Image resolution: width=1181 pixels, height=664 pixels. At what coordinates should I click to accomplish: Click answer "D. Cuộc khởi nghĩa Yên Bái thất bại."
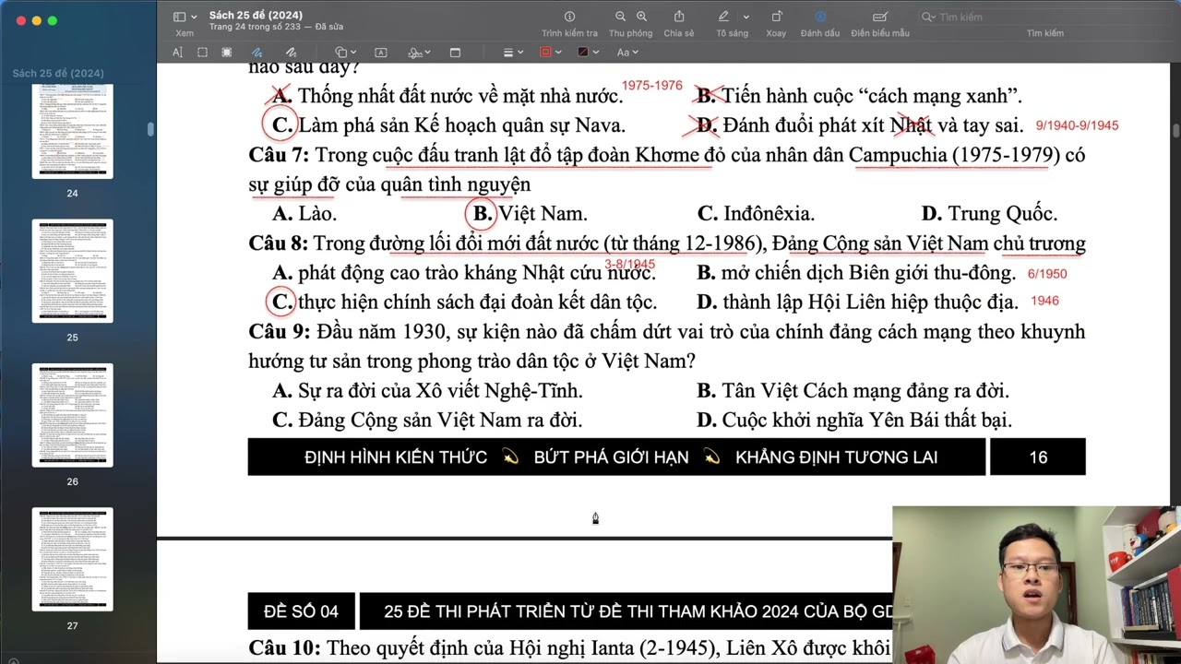[854, 421]
